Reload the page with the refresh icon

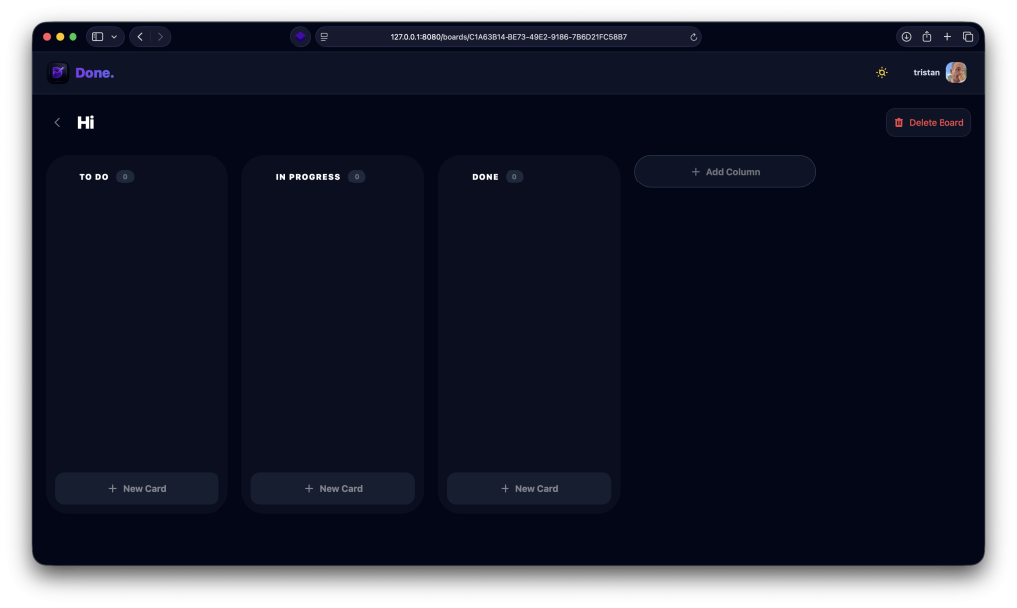pos(693,36)
